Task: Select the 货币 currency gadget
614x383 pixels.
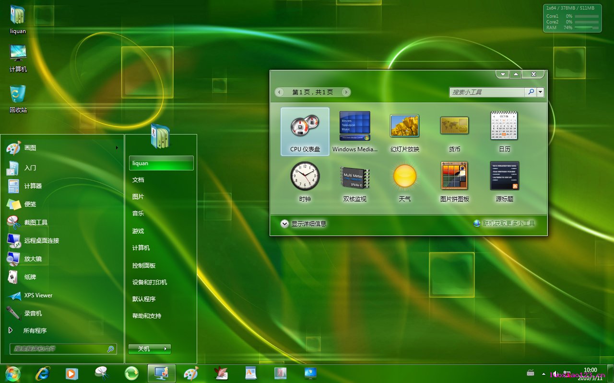Action: click(454, 126)
